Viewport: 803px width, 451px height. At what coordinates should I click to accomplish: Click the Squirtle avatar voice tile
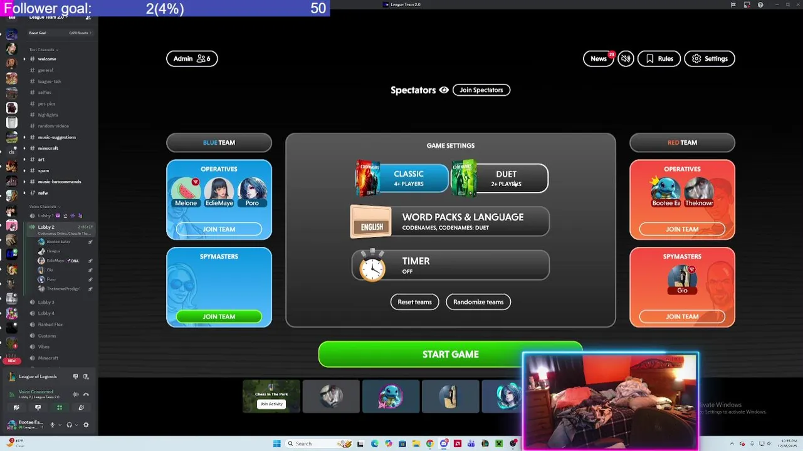point(391,397)
